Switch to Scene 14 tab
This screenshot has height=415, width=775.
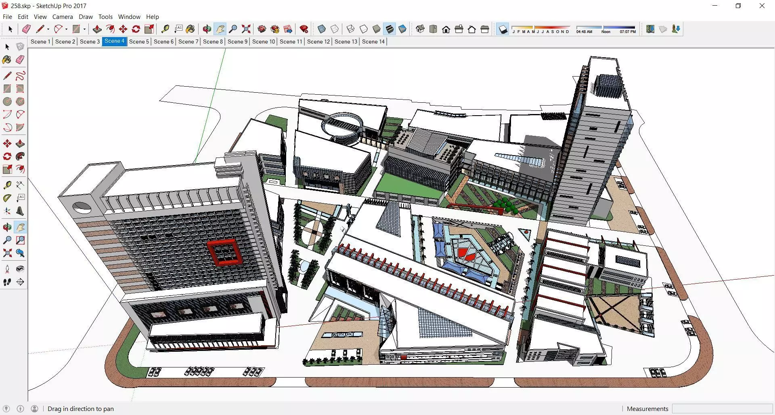pos(373,41)
